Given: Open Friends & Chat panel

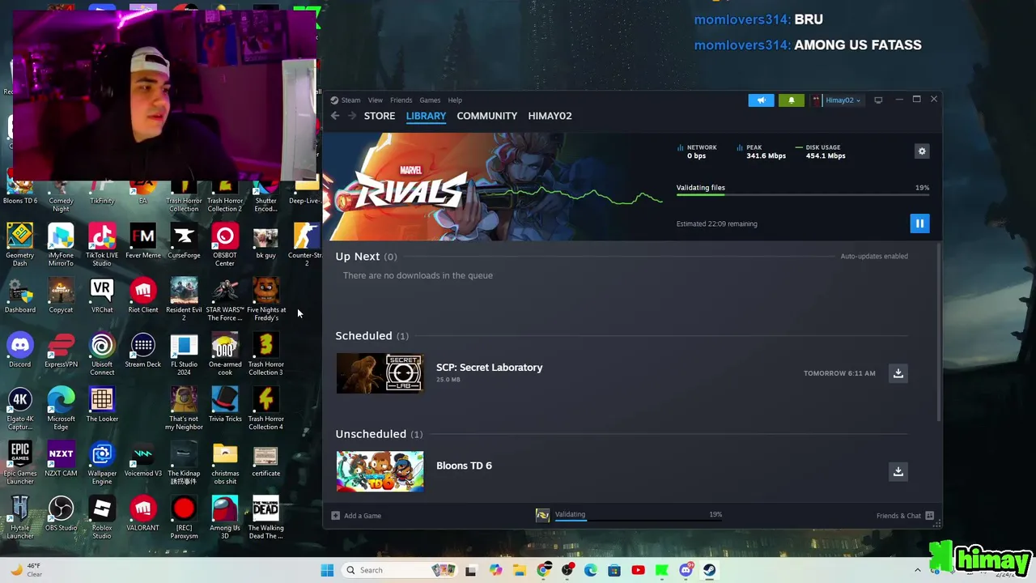Looking at the screenshot, I should point(905,516).
